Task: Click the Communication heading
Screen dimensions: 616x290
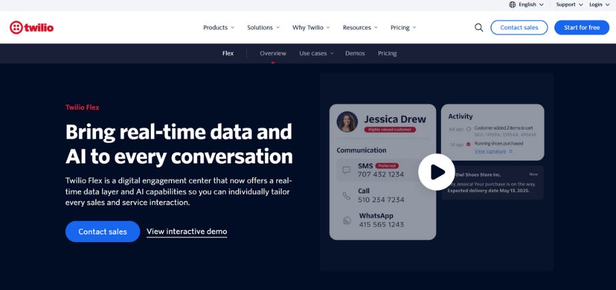Action: click(362, 150)
